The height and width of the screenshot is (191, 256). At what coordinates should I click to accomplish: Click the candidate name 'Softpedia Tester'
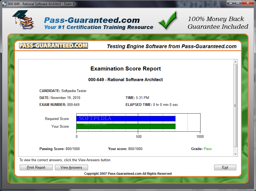pos(74,91)
